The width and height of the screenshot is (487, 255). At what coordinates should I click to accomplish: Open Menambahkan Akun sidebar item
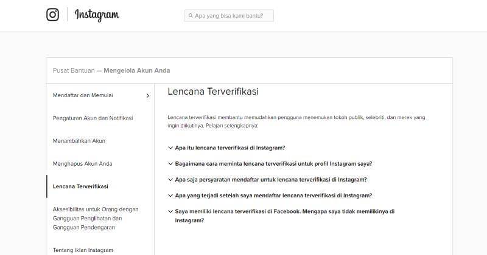79,141
